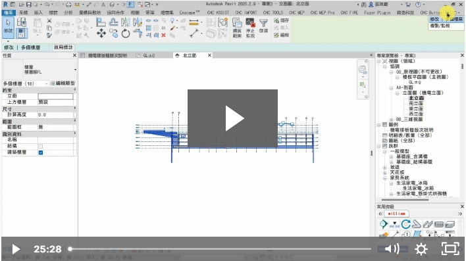Click the right chevrons in favorites panel
Screen dimensions: 466x261
pos(460,214)
